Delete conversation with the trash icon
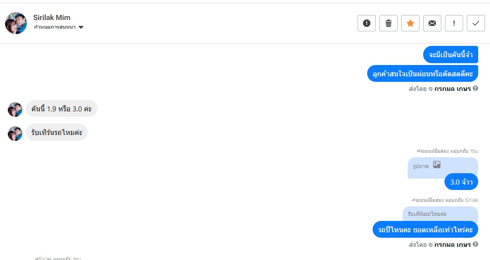490x260 pixels. (x=389, y=23)
